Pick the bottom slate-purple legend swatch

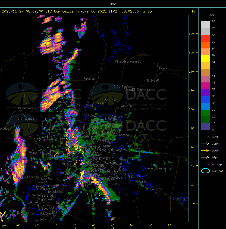pos(205,127)
